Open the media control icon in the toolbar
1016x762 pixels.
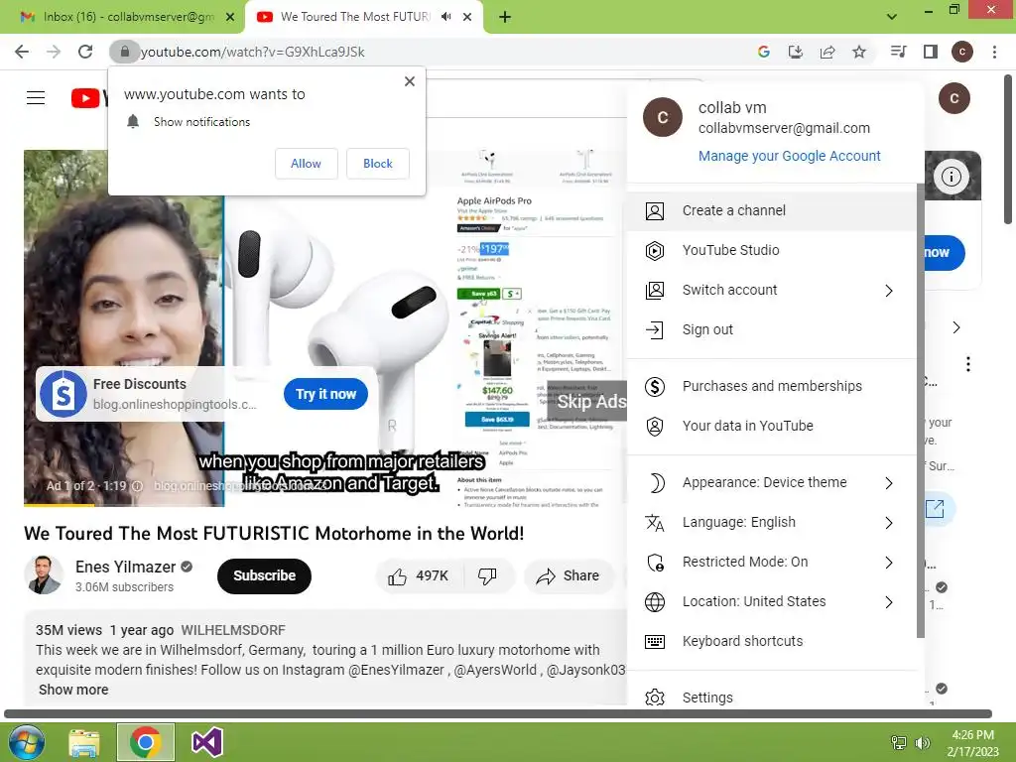point(898,52)
